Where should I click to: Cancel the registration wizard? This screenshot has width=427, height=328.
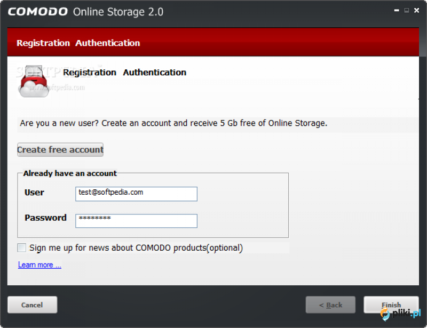tap(33, 305)
